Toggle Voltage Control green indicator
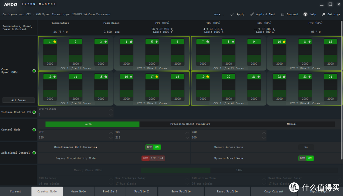The height and width of the screenshot is (196, 343). click(x=34, y=112)
